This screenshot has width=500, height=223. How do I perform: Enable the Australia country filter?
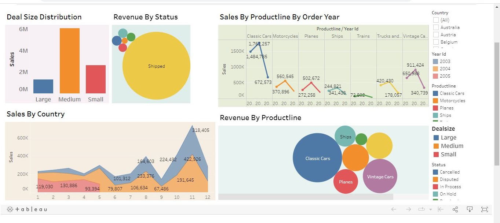(436, 27)
